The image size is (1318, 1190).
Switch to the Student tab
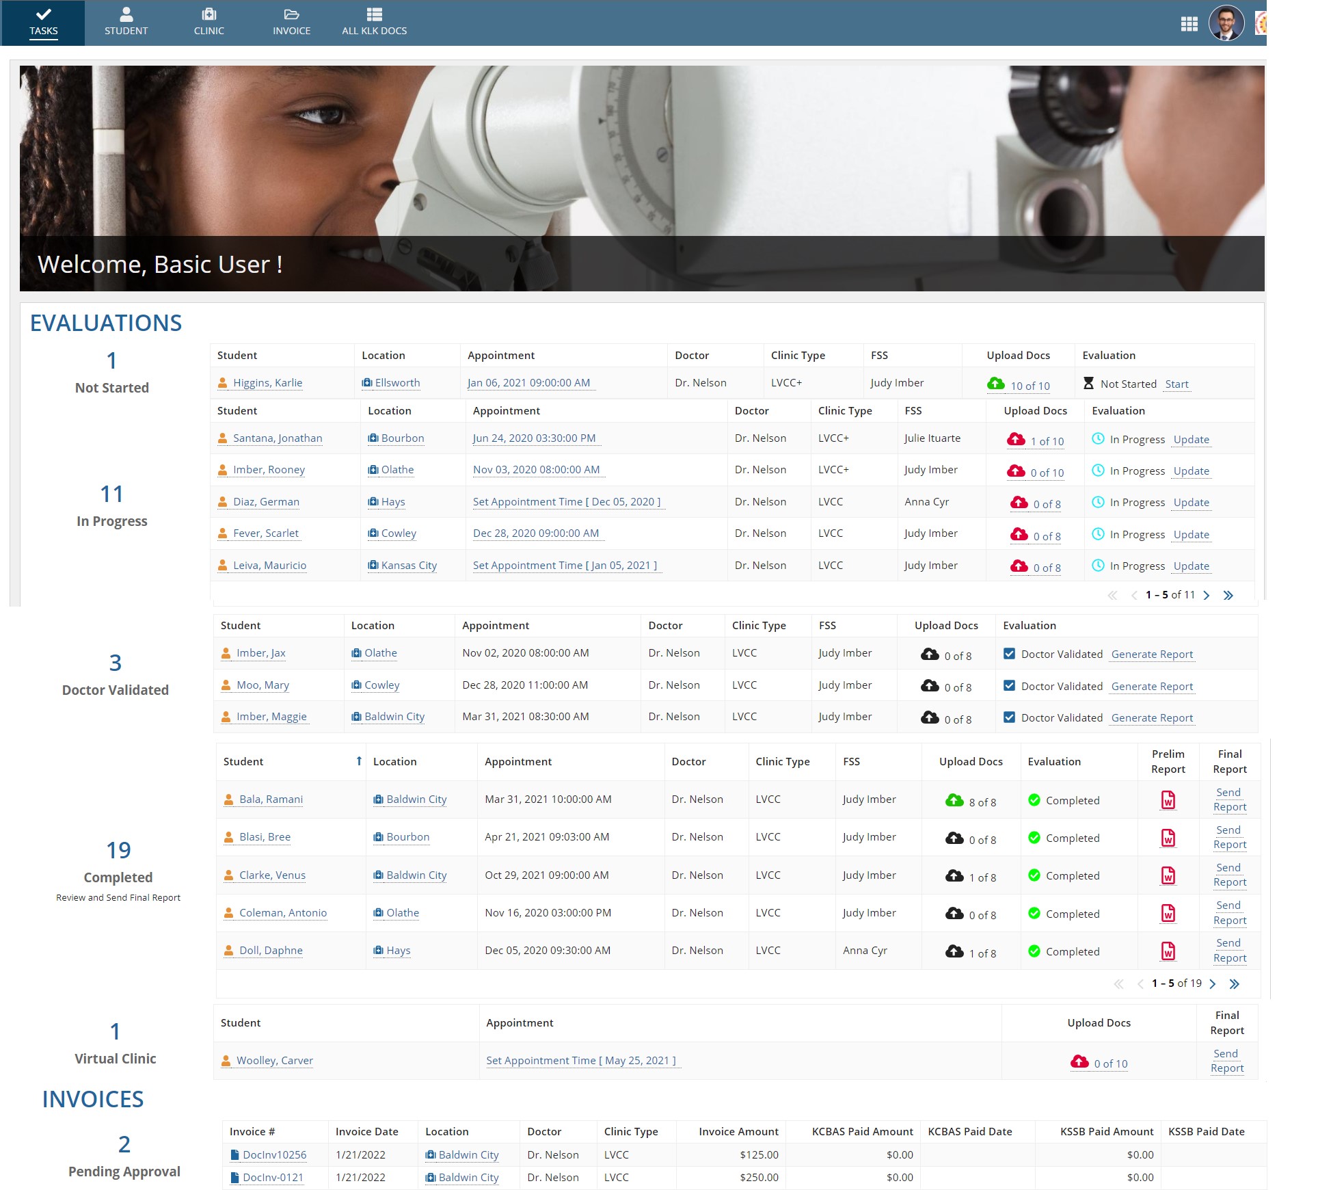tap(126, 22)
